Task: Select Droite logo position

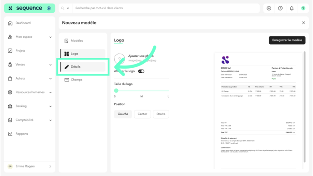Action: coord(161,114)
